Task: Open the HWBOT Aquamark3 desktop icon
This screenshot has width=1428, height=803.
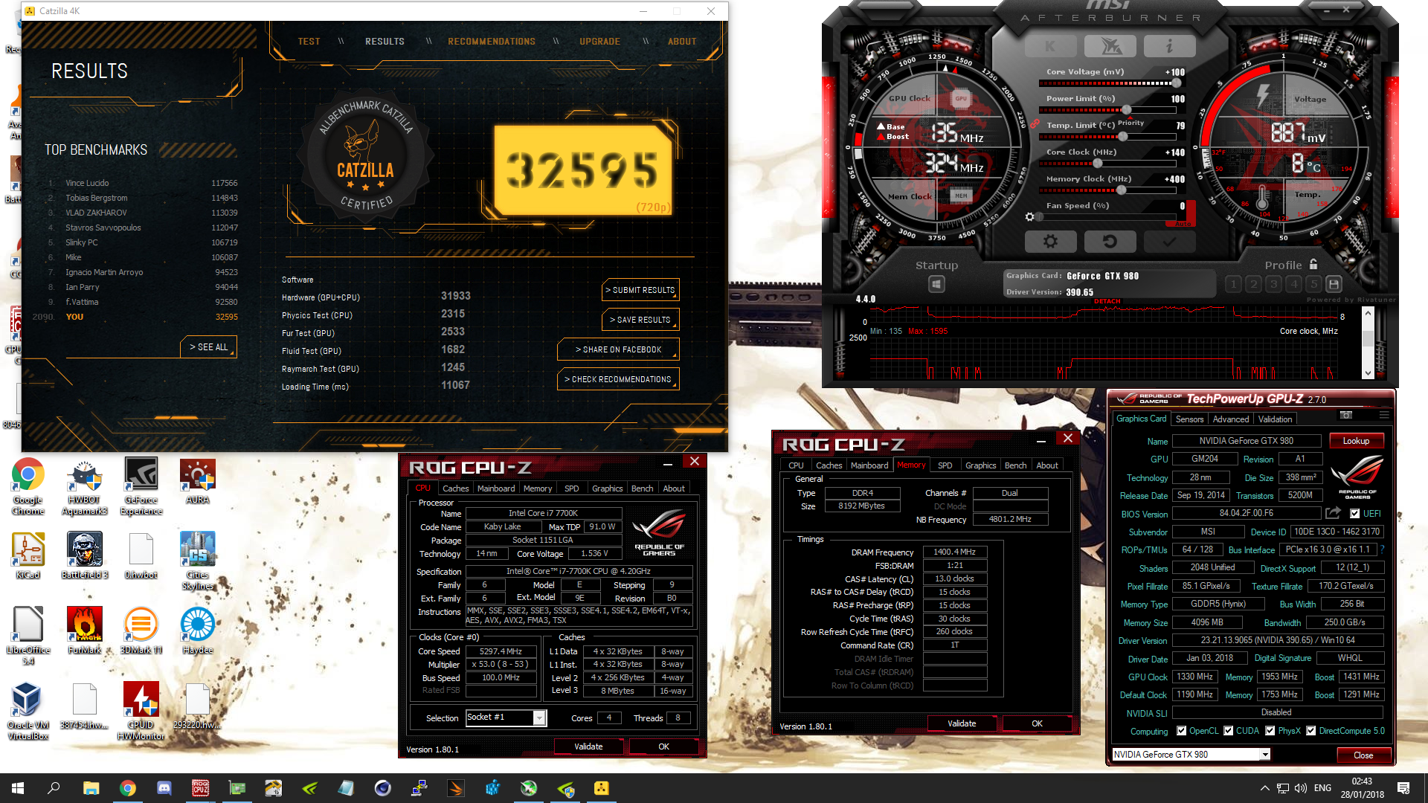Action: pyautogui.click(x=84, y=486)
